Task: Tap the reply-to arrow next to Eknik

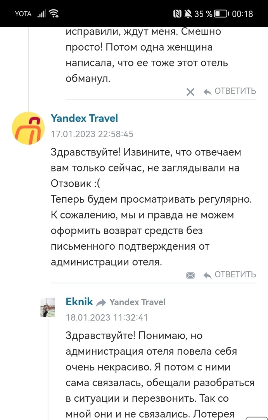Action: point(101,303)
